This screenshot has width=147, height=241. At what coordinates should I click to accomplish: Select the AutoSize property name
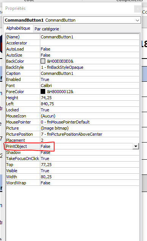[x=14, y=55]
